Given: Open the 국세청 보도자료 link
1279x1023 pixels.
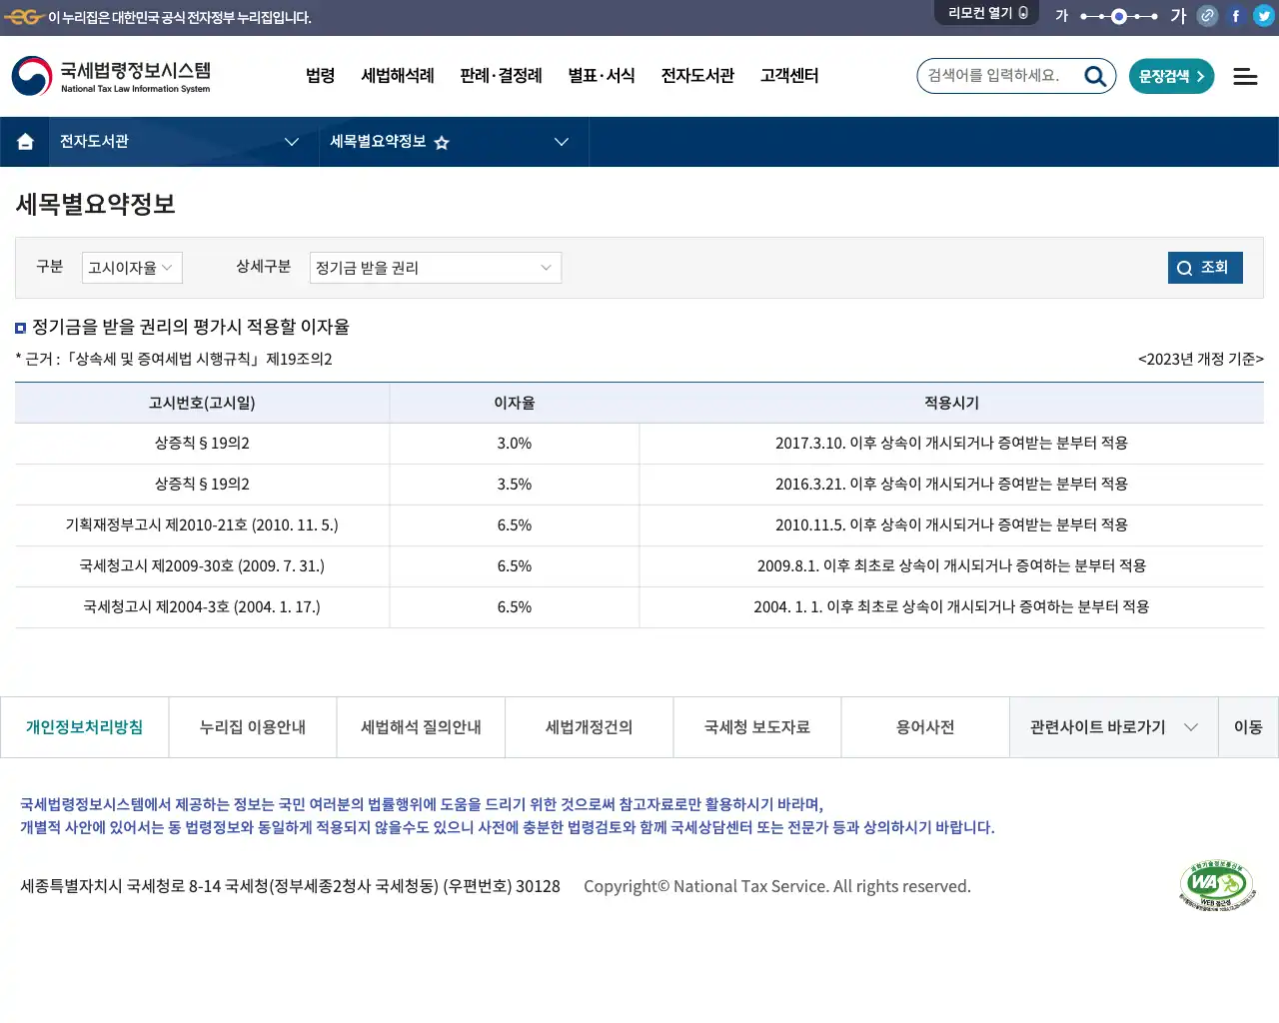Looking at the screenshot, I should pyautogui.click(x=757, y=727).
